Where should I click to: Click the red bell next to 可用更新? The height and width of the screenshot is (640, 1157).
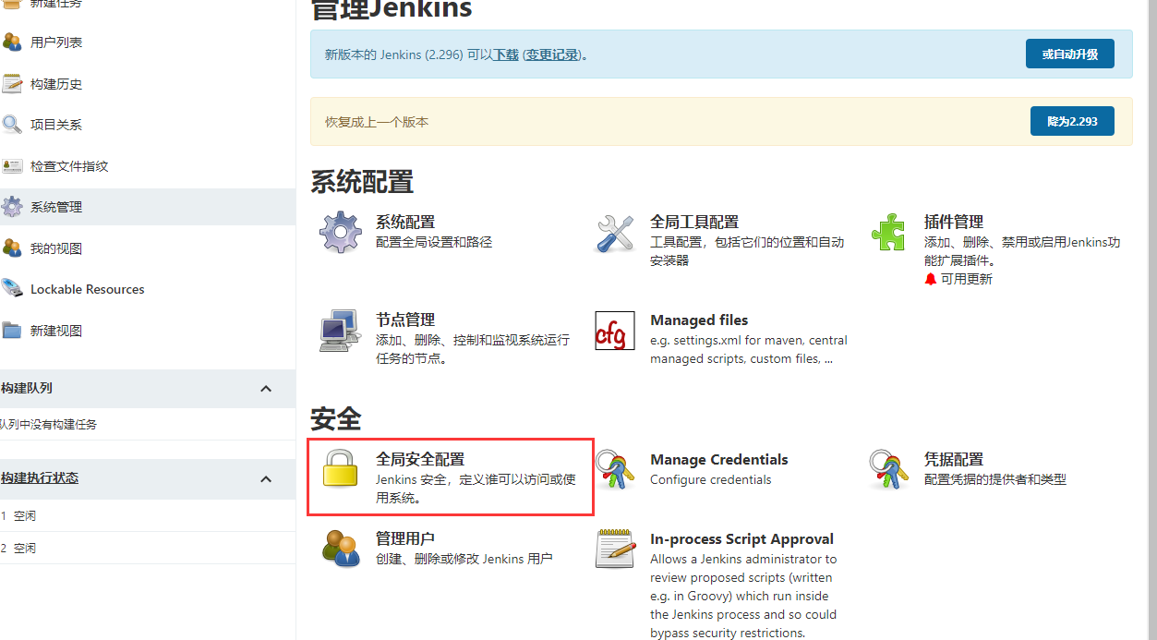pos(931,279)
